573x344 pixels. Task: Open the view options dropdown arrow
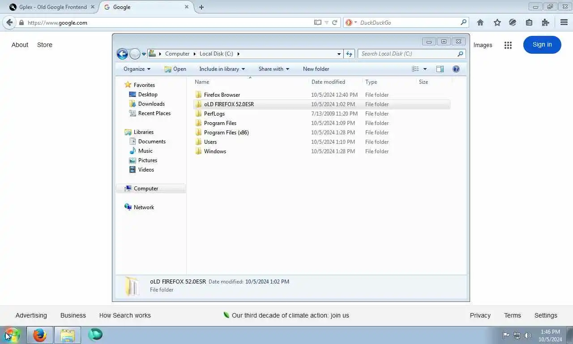(425, 69)
